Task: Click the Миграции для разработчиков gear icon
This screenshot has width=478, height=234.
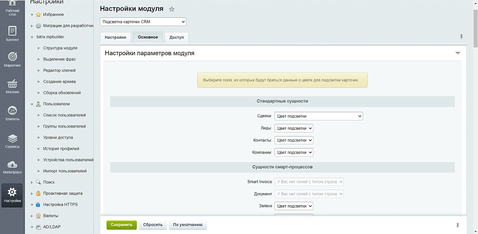Action: tap(38, 26)
